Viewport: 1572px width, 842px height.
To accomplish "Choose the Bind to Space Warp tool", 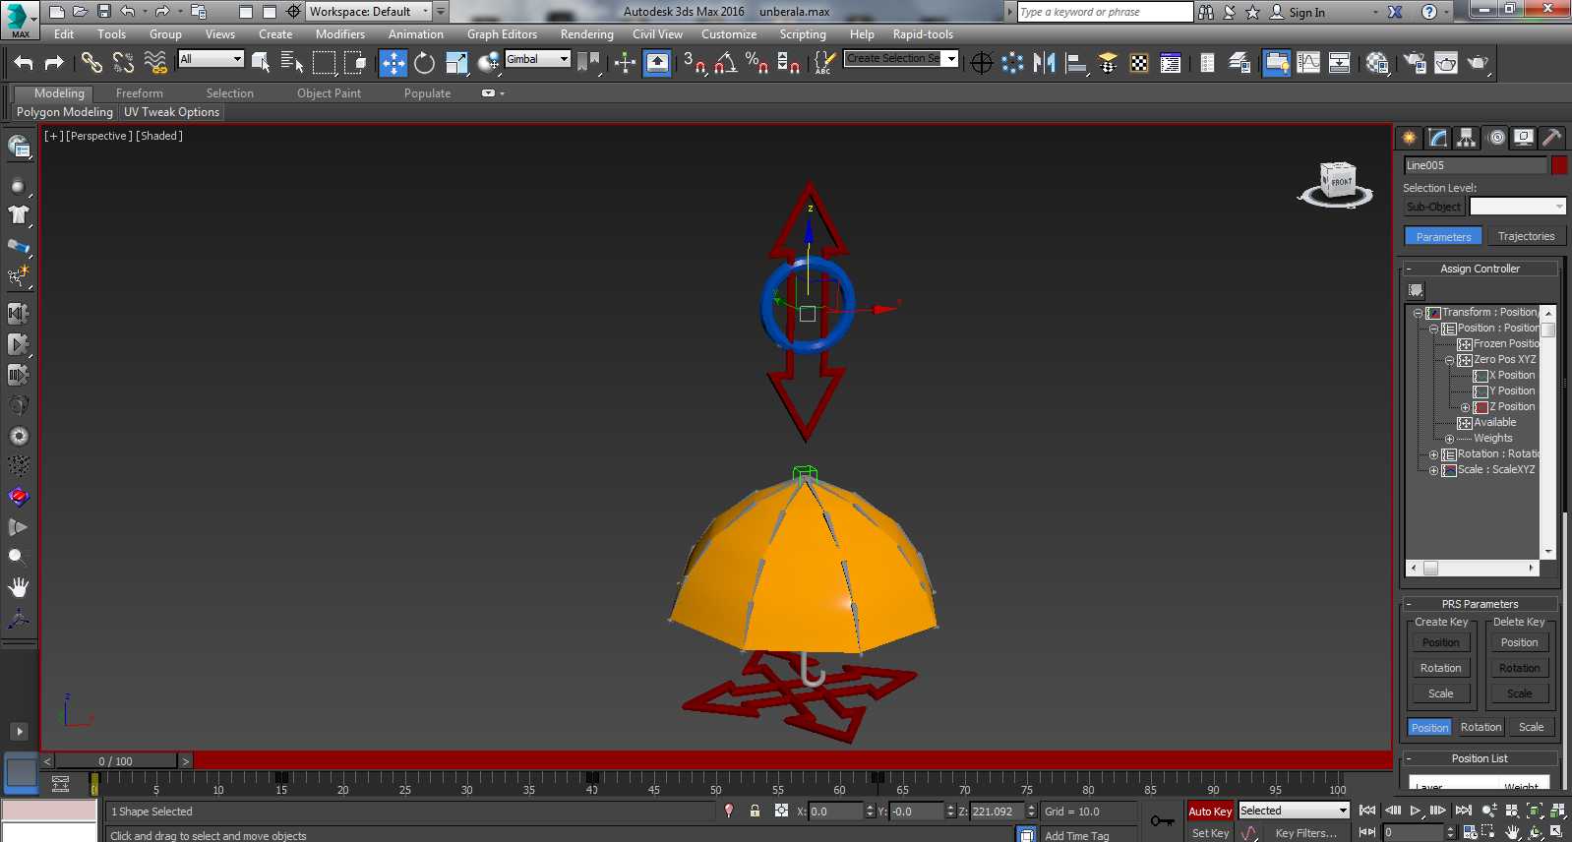I will (x=155, y=63).
